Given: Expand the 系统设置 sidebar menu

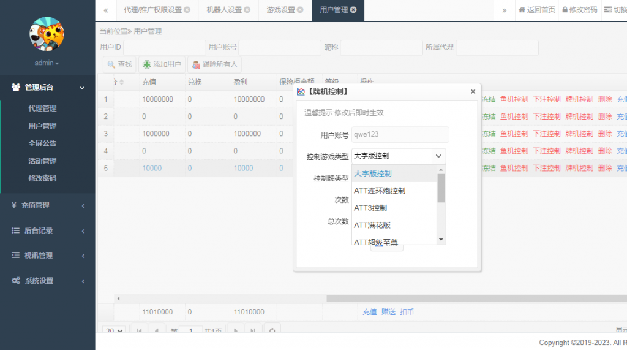Looking at the screenshot, I should click(47, 281).
